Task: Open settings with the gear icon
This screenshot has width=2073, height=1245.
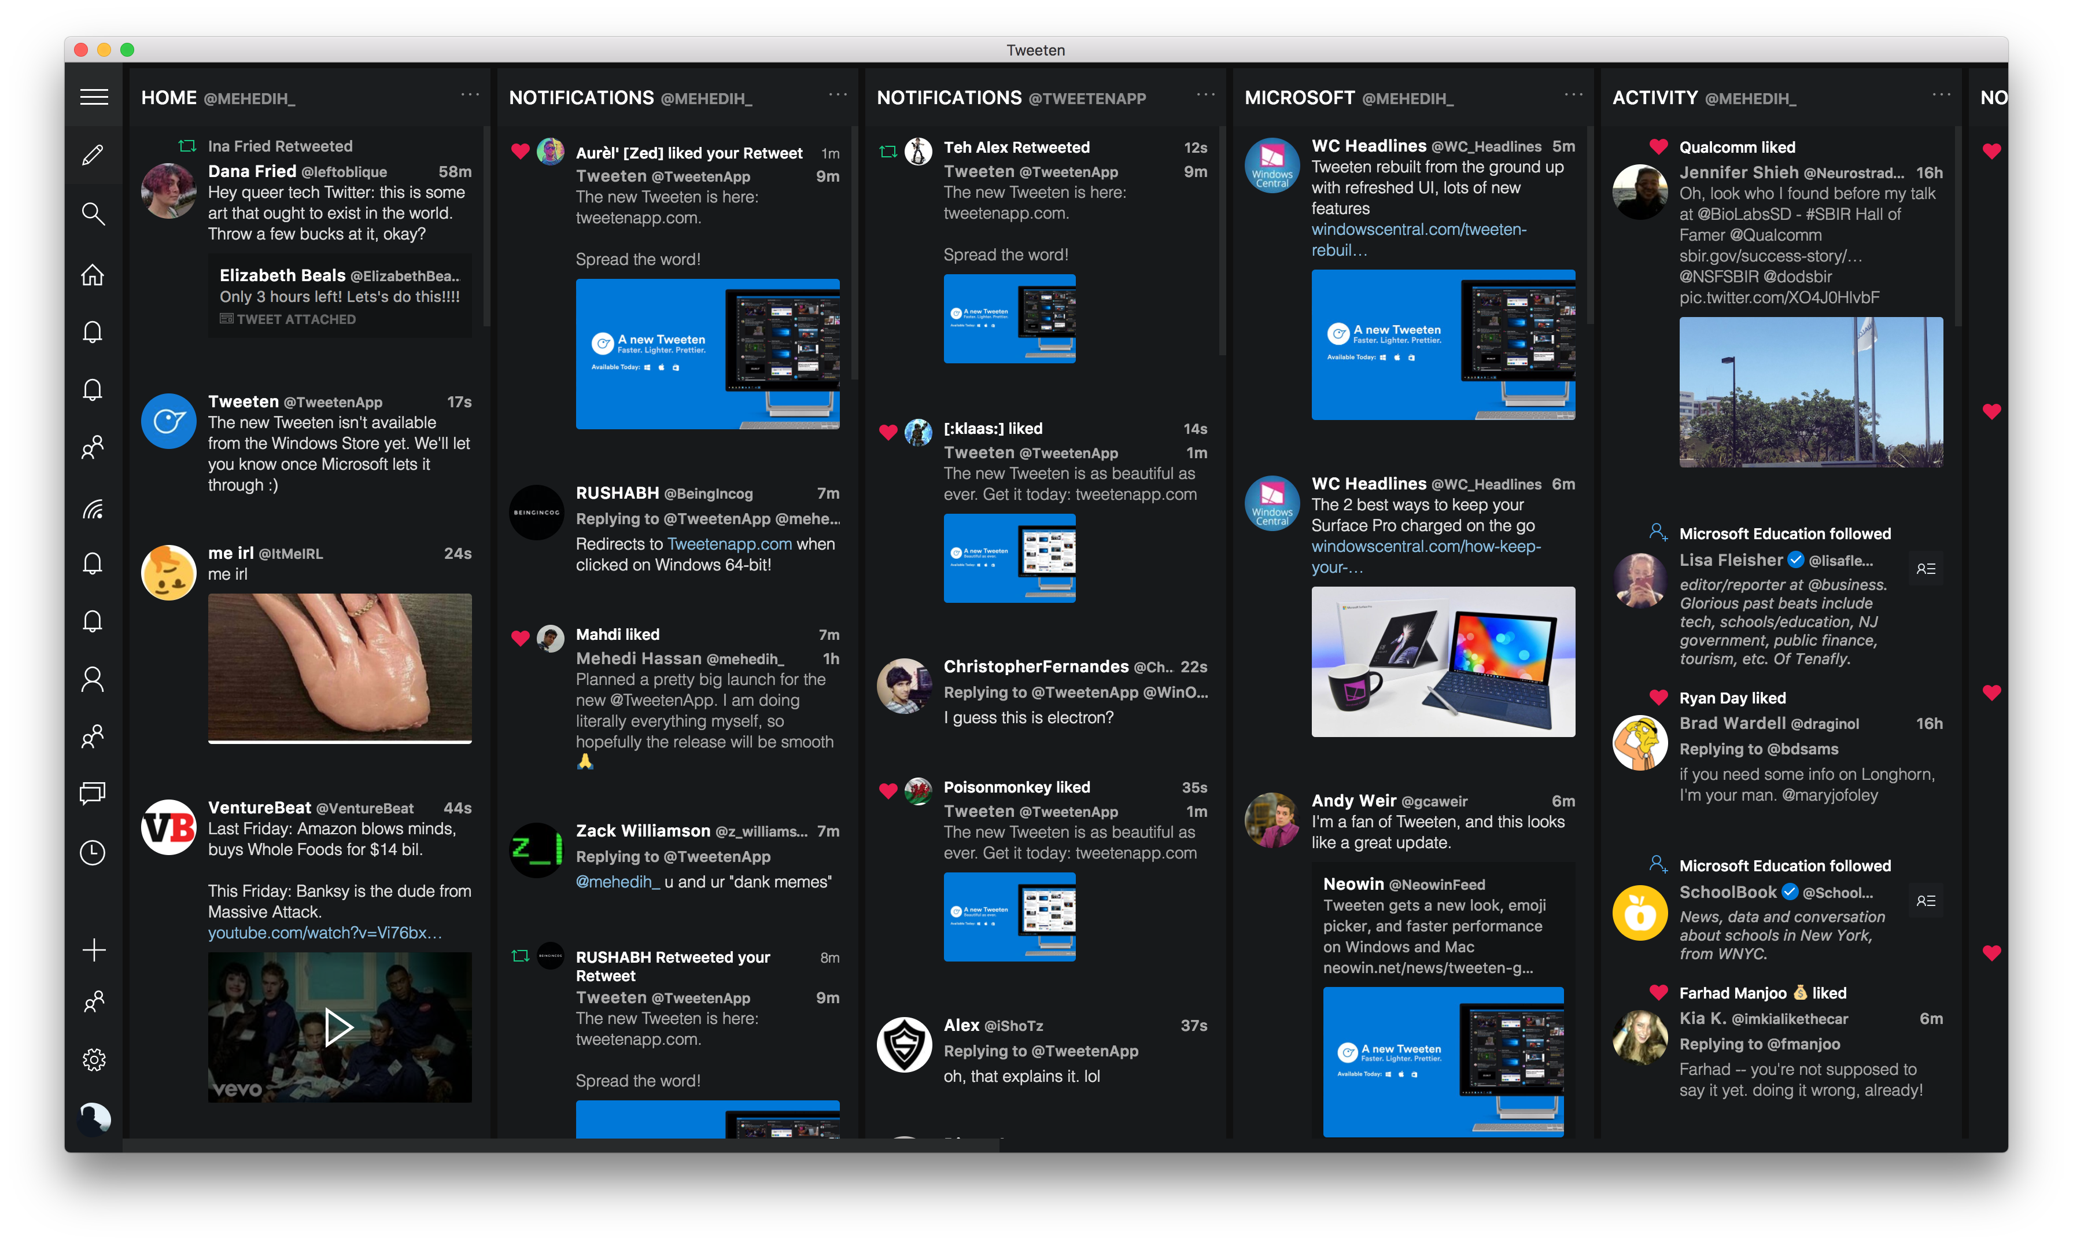Action: pyautogui.click(x=94, y=1060)
